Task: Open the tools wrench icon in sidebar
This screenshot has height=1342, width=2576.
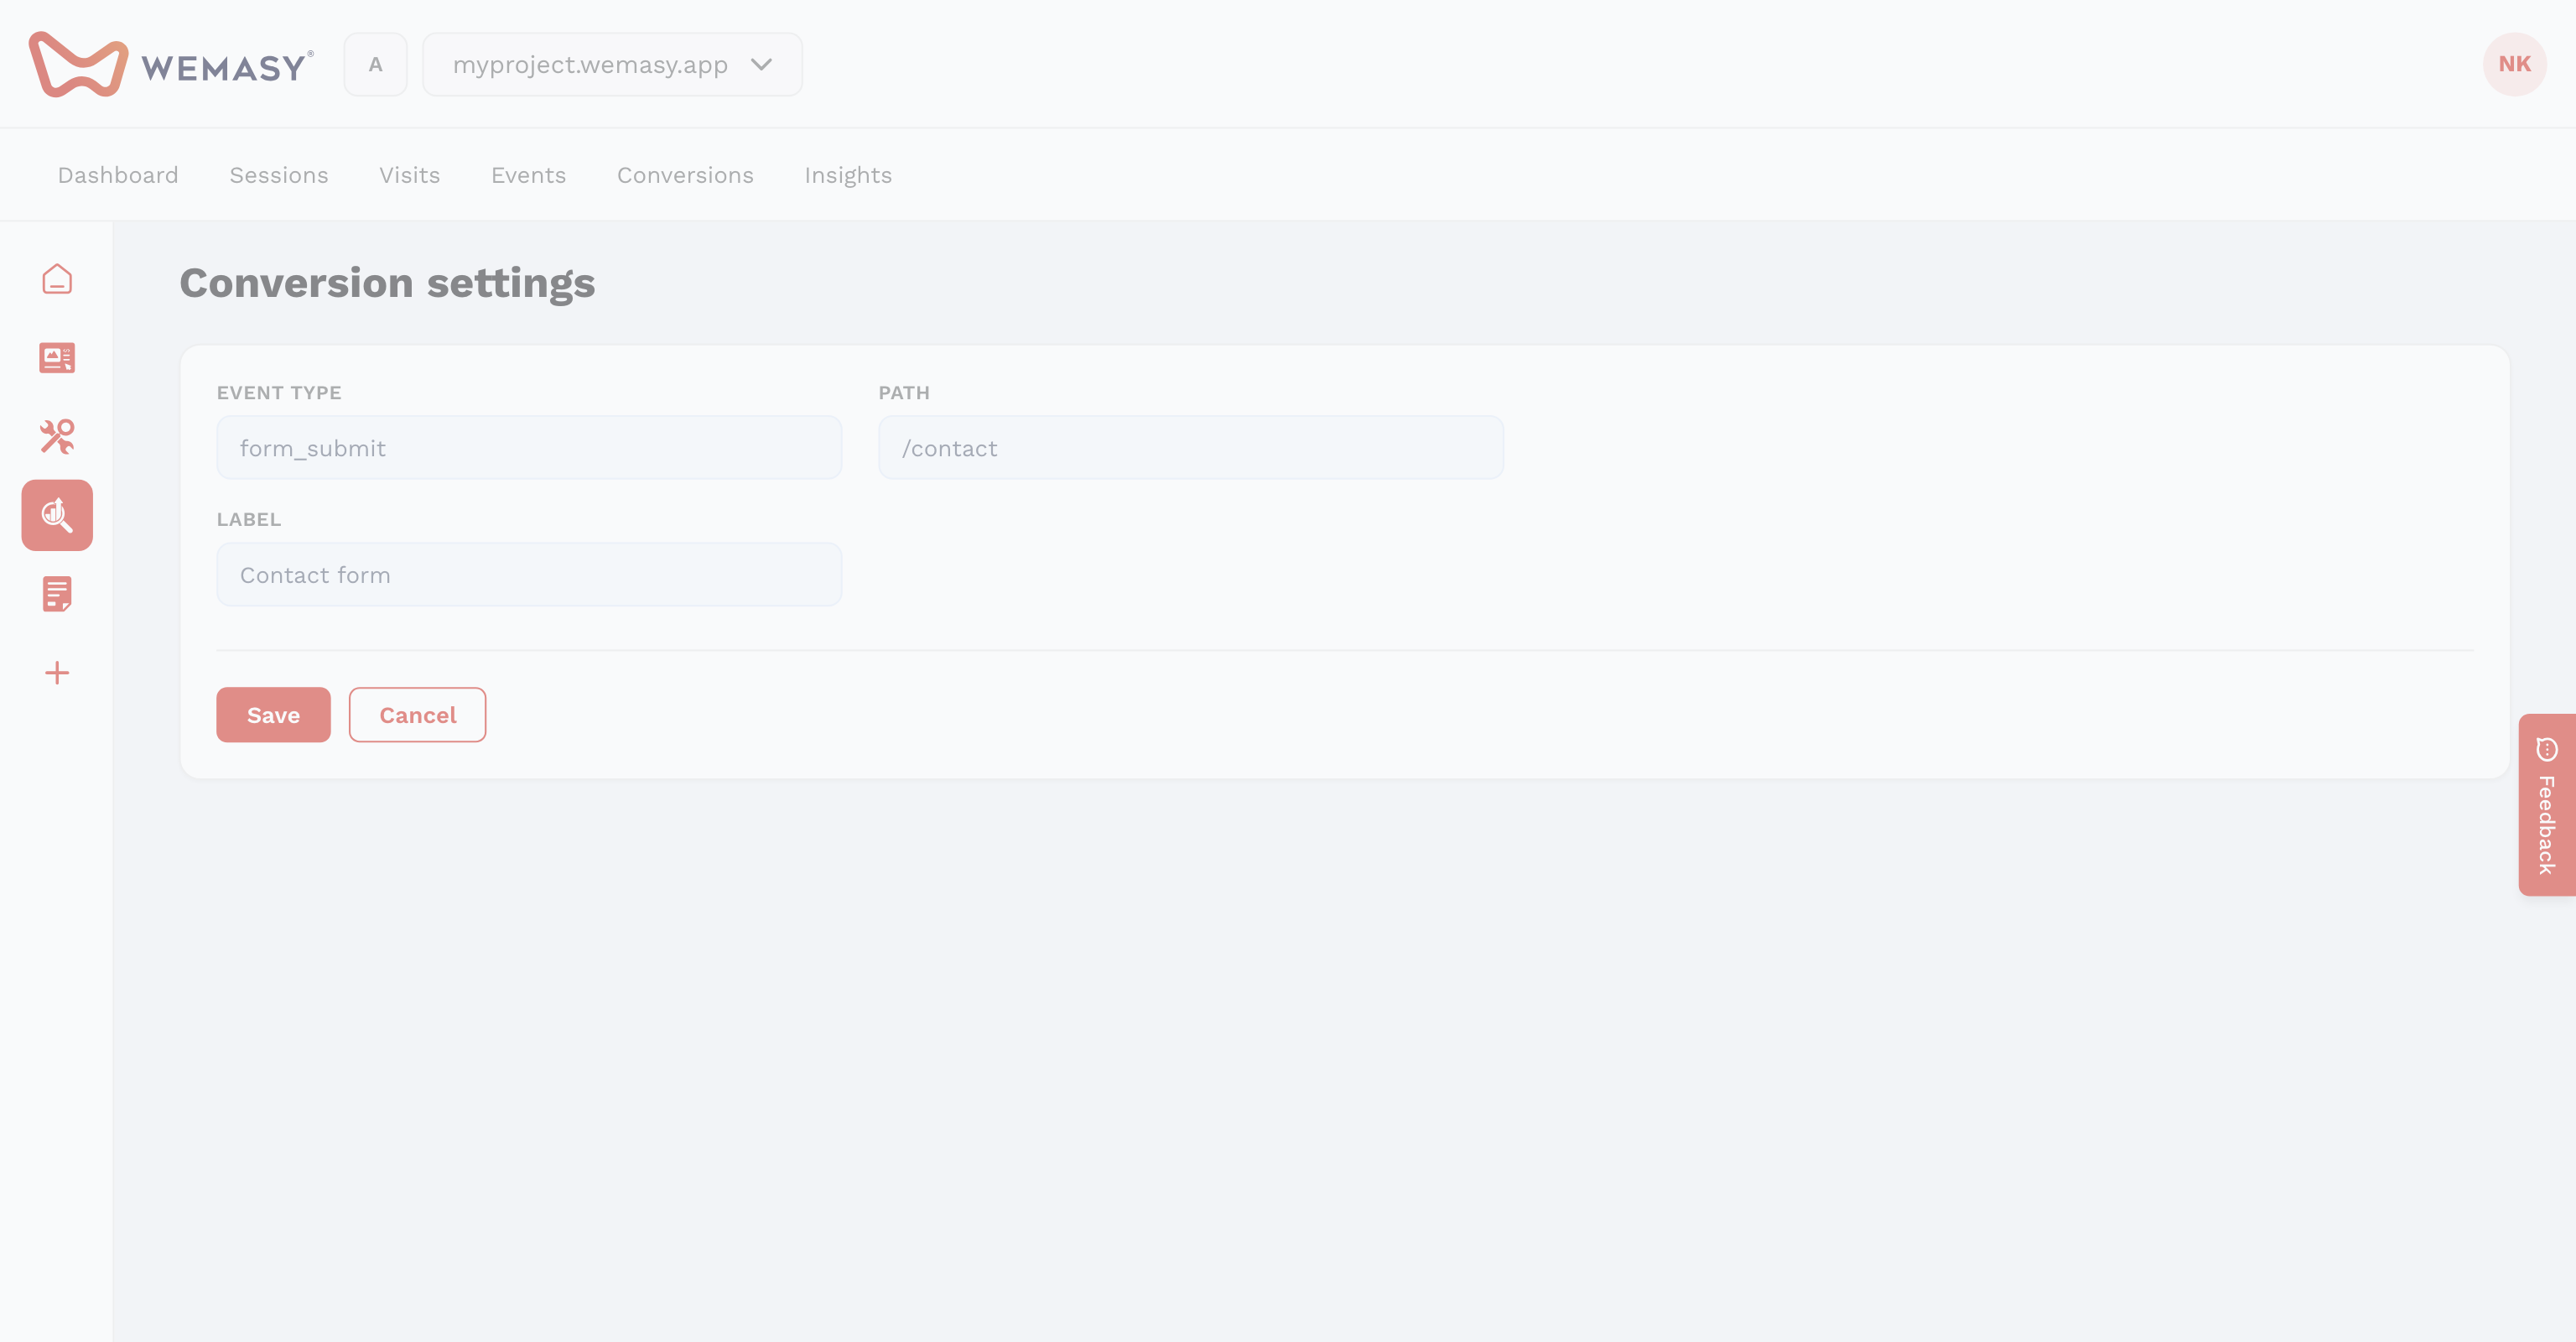Action: click(x=57, y=437)
